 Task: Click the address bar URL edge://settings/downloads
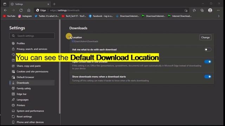click(x=65, y=10)
